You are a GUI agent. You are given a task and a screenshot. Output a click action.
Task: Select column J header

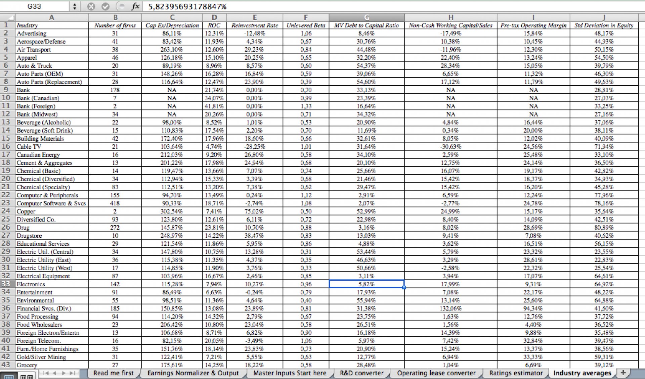[x=604, y=17]
